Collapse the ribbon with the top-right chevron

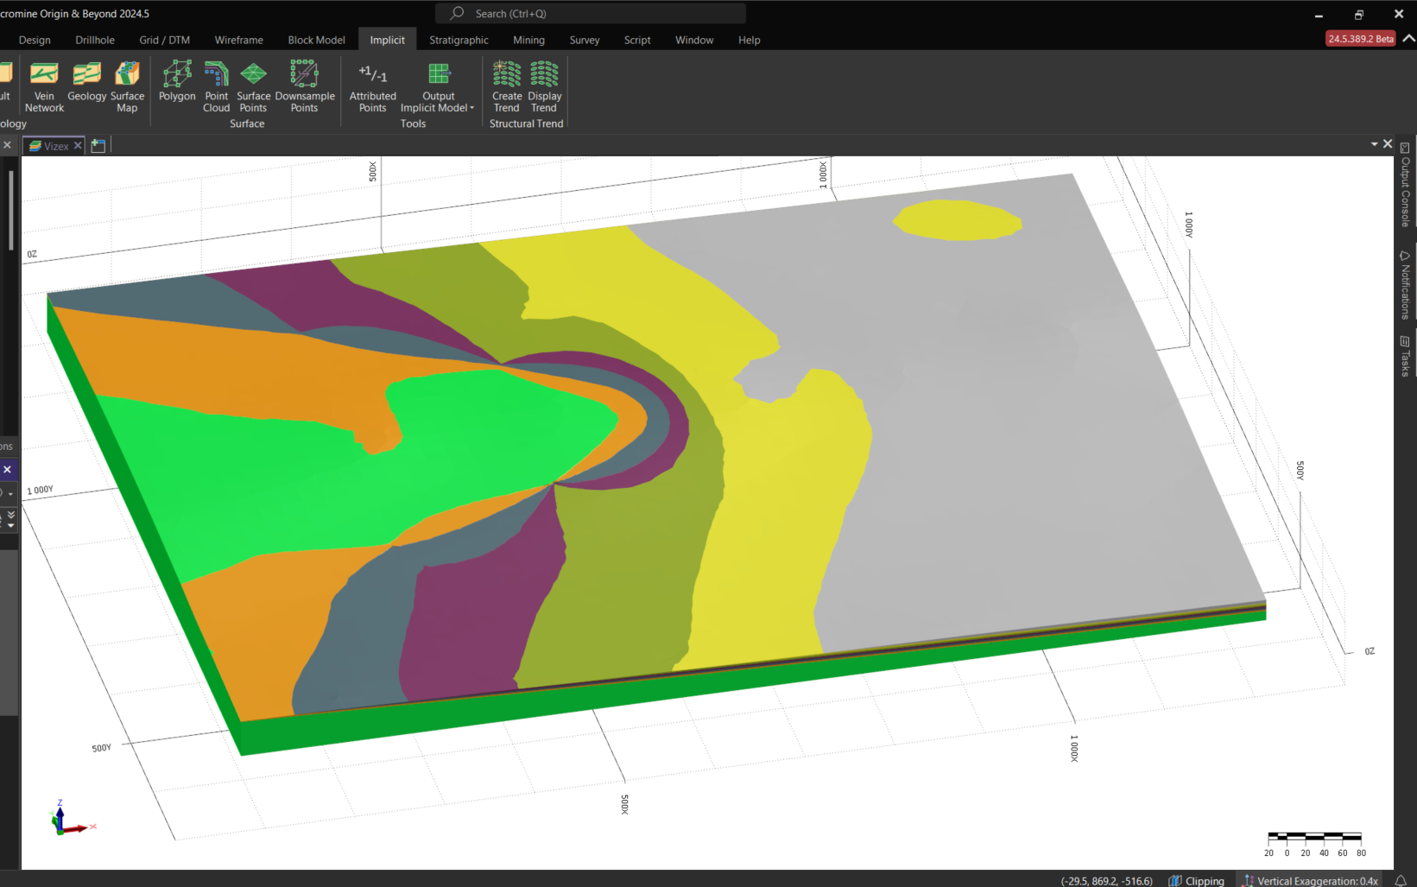tap(1408, 39)
